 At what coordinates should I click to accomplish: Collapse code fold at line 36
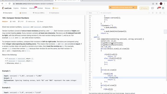(92, 39)
